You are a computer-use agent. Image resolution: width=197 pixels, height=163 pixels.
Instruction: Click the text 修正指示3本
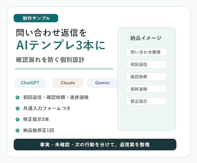coord(36,119)
